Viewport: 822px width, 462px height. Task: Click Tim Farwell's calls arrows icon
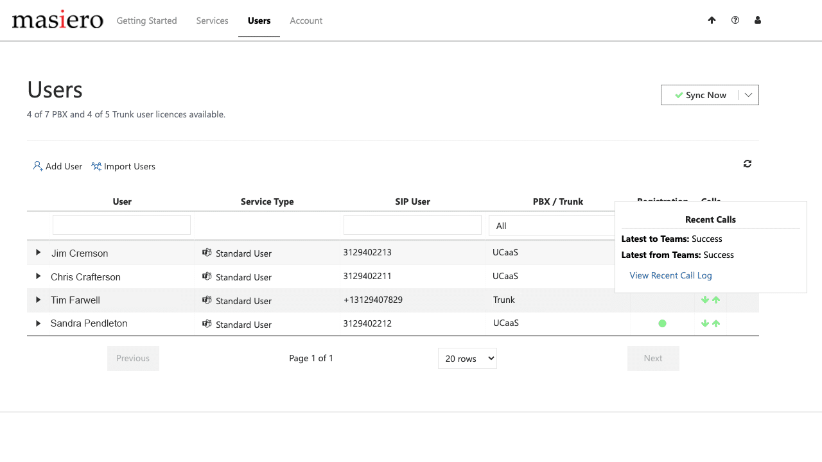[x=710, y=300]
